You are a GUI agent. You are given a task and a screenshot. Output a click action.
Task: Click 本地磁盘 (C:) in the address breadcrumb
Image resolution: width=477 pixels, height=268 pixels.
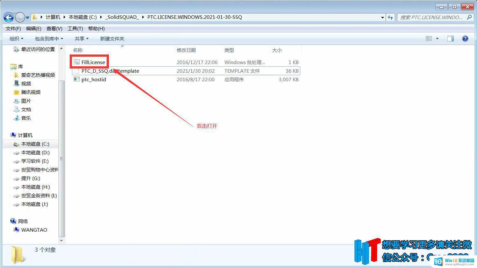point(83,17)
